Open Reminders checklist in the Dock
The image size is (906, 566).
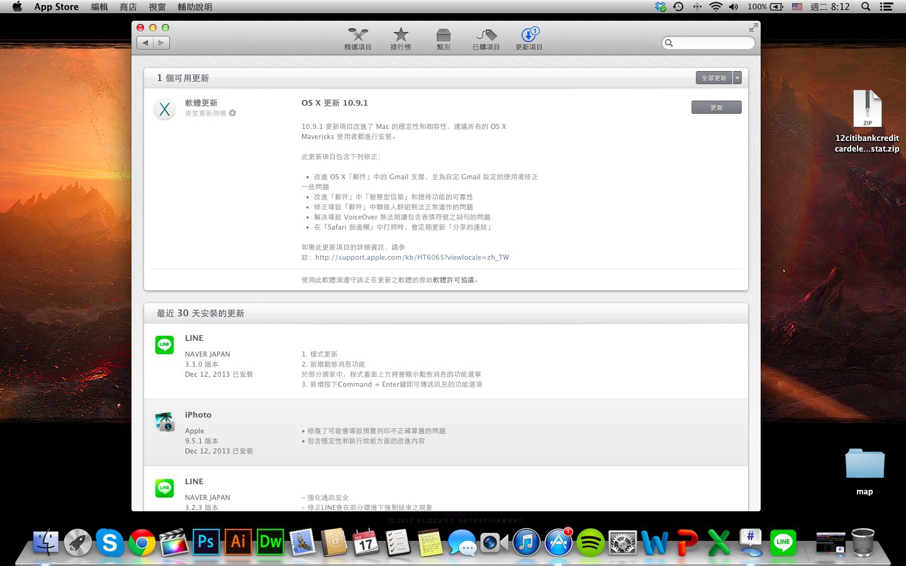click(x=398, y=542)
